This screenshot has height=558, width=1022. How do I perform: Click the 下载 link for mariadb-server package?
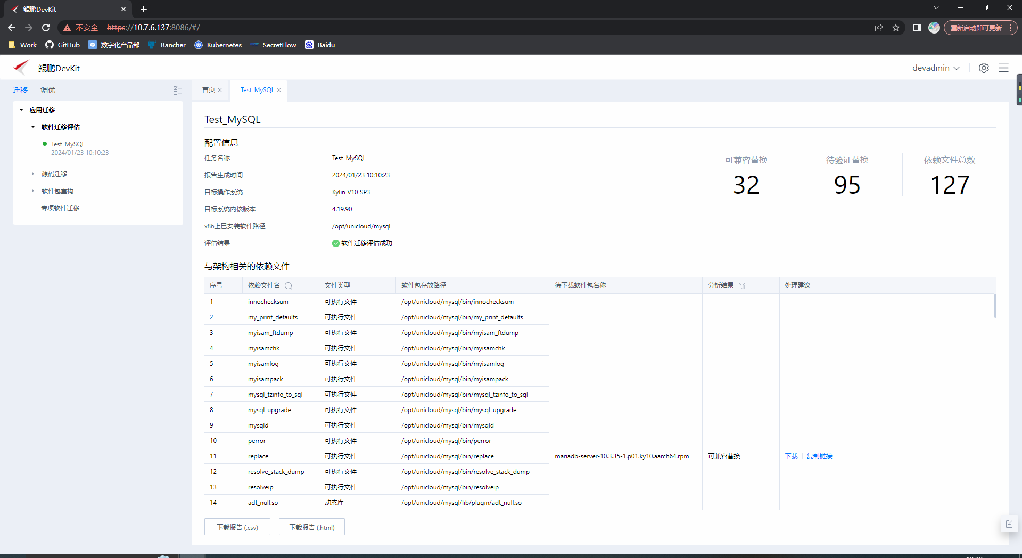pos(792,456)
